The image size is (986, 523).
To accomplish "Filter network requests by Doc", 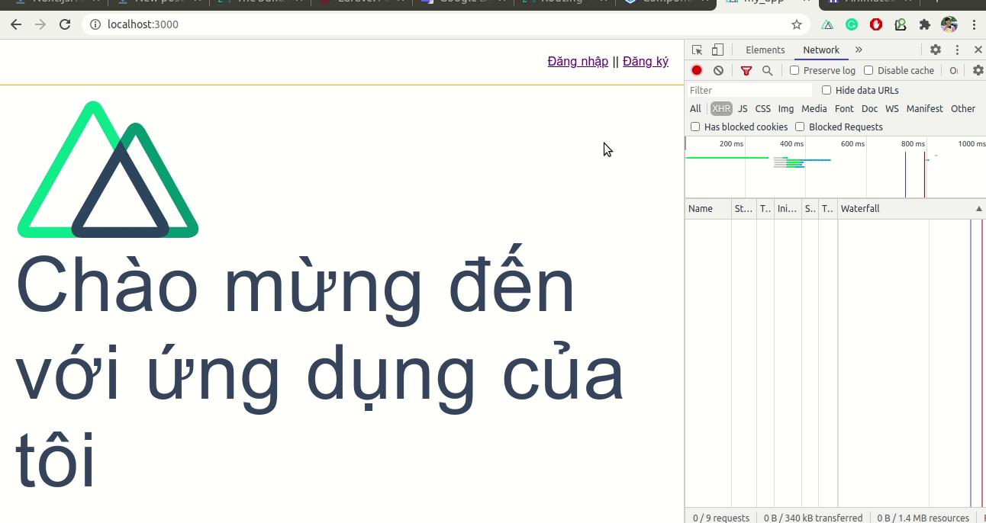I will (x=869, y=108).
